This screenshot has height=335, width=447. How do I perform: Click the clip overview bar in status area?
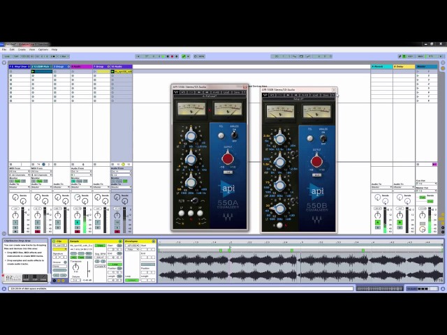pos(379,289)
